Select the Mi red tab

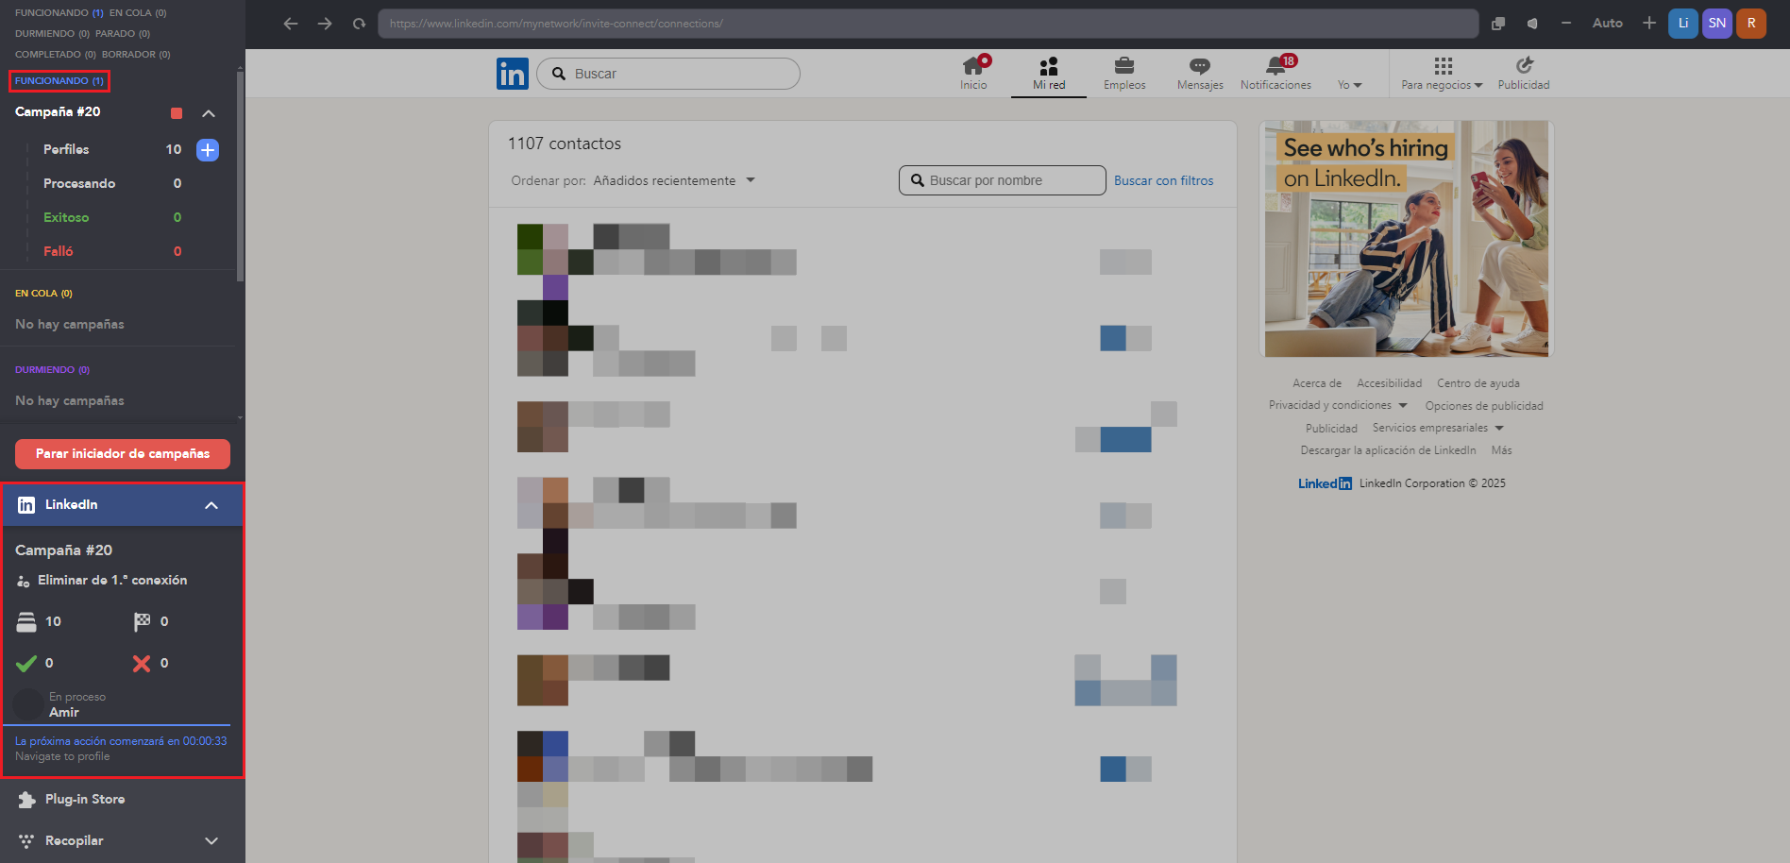click(x=1049, y=74)
